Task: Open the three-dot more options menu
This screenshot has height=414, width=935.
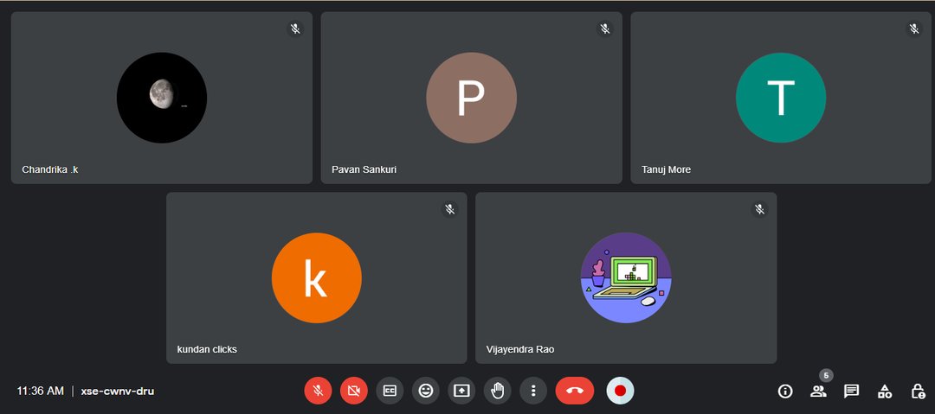Action: point(533,391)
